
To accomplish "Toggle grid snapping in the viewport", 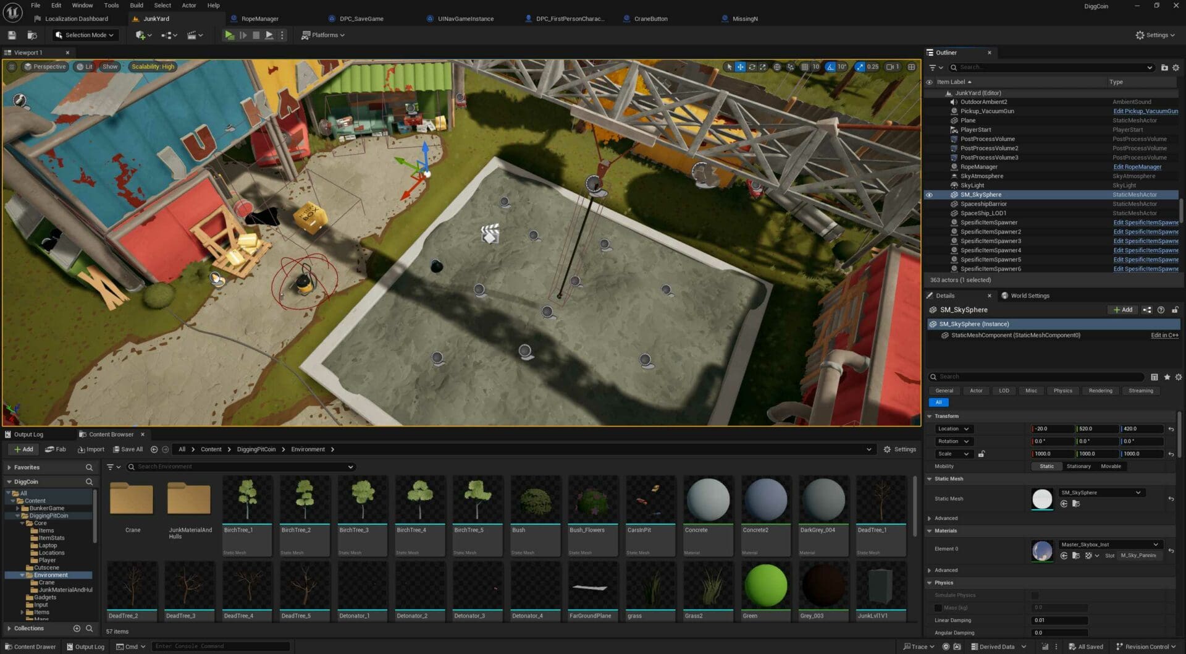I will pos(804,67).
